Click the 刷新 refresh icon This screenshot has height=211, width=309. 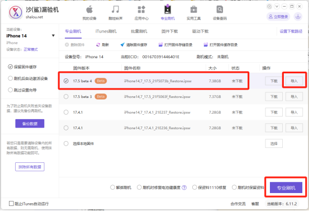point(98,45)
